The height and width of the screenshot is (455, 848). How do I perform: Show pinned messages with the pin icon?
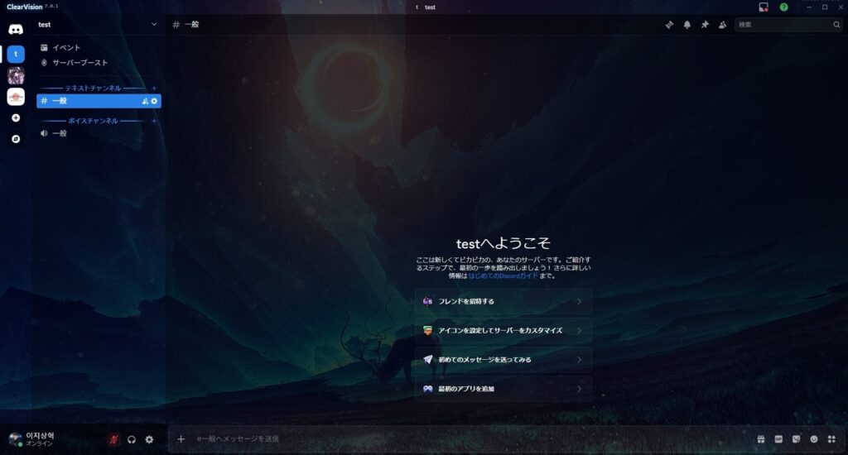[705, 25]
